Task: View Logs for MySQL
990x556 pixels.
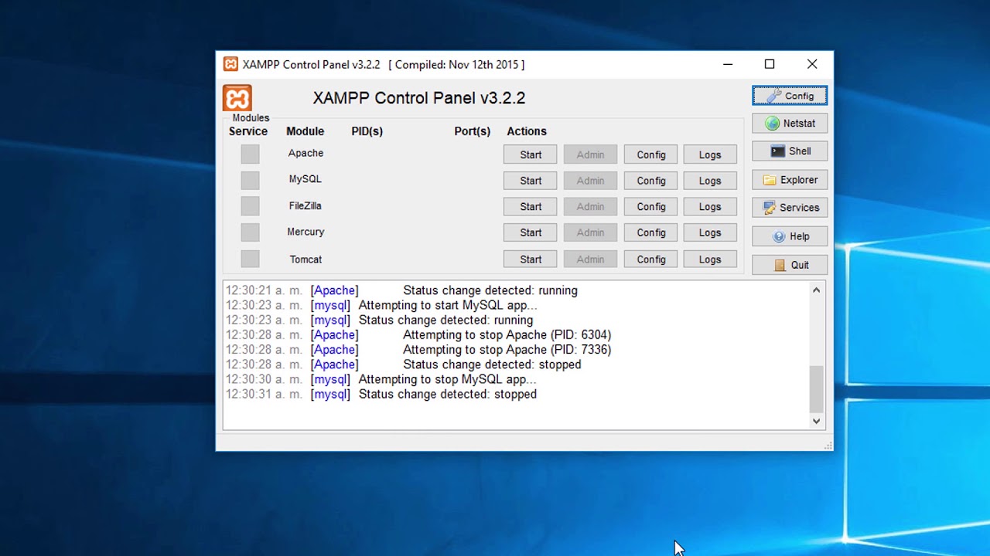Action: click(710, 181)
